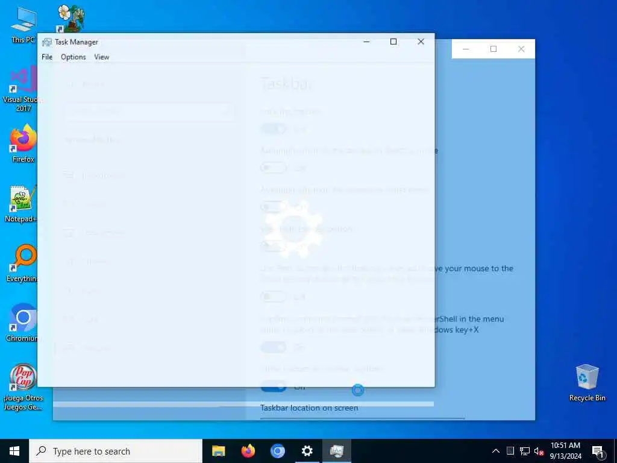
Task: Open the Action Center notifications icon
Action: click(x=598, y=452)
